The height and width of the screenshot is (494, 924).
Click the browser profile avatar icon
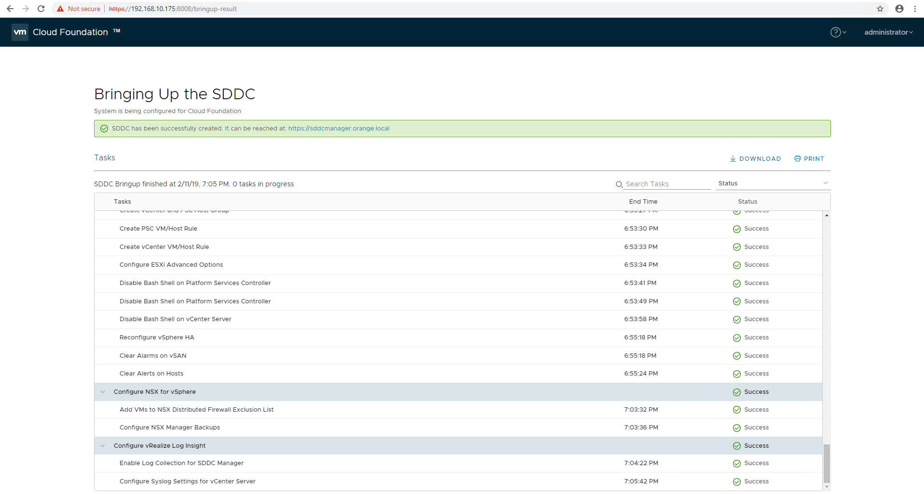(899, 9)
